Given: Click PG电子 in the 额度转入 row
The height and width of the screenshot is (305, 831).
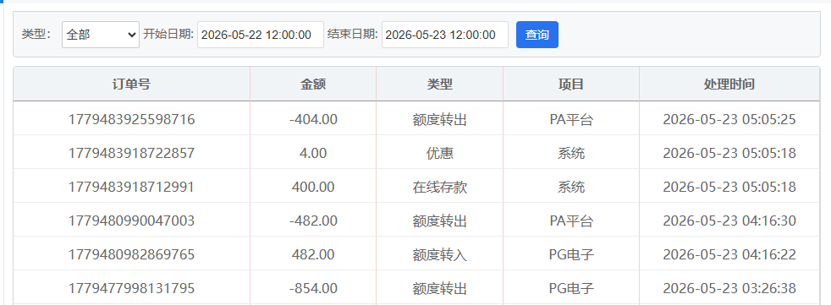Looking at the screenshot, I should tap(571, 254).
